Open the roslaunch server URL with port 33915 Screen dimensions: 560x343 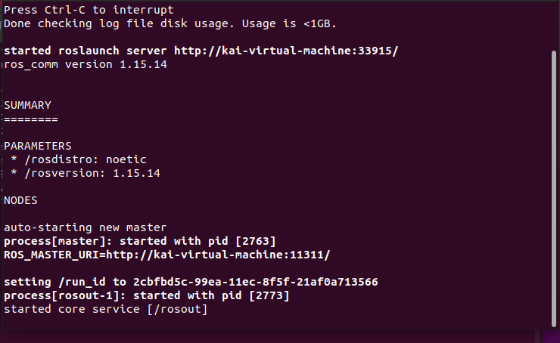click(286, 51)
